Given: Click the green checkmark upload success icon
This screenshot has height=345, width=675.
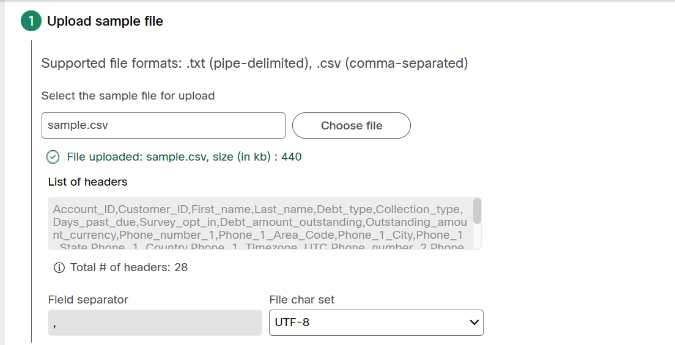Looking at the screenshot, I should click(x=53, y=157).
